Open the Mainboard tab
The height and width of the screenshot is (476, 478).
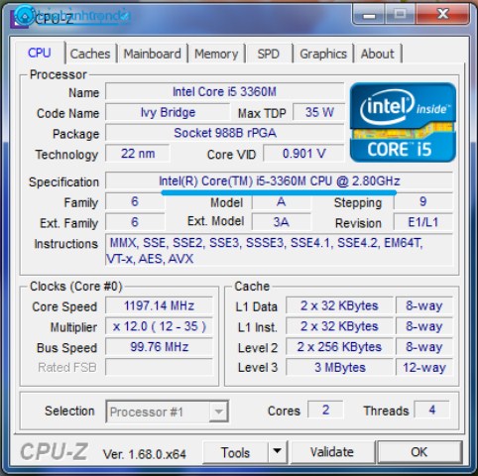point(153,54)
